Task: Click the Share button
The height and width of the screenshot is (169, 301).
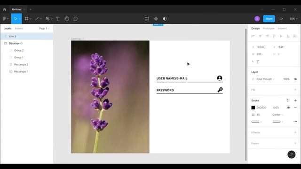Action: [x=269, y=19]
